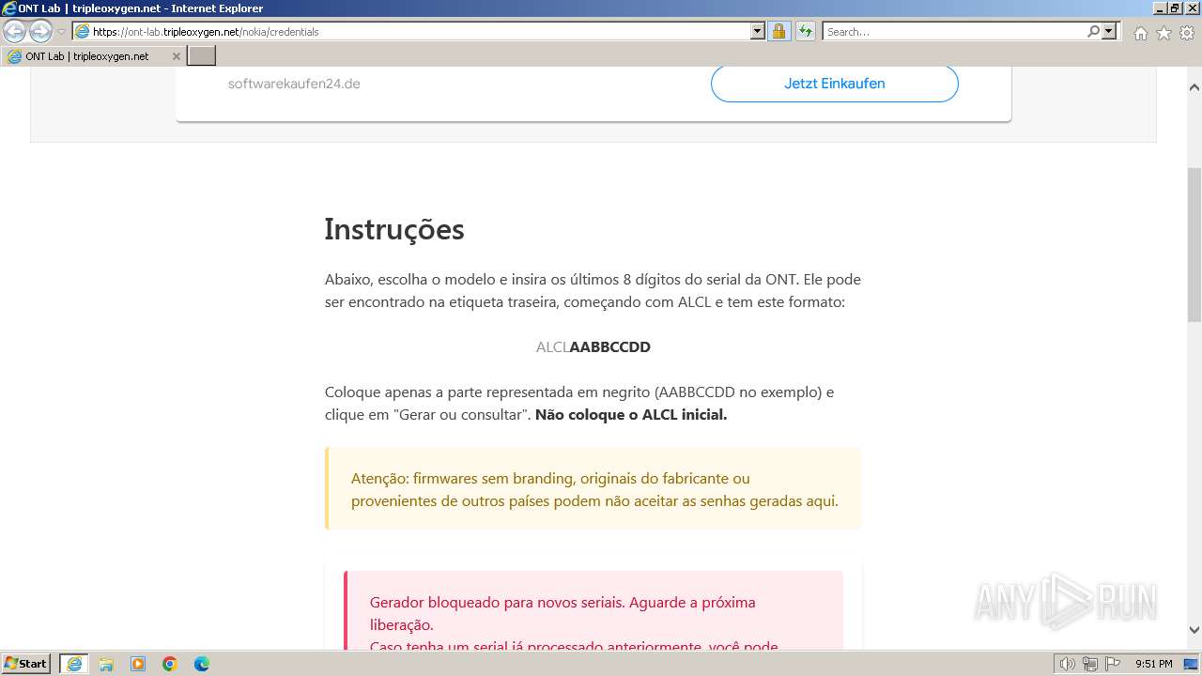
Task: Open the Action Center flag icon
Action: (x=1112, y=664)
